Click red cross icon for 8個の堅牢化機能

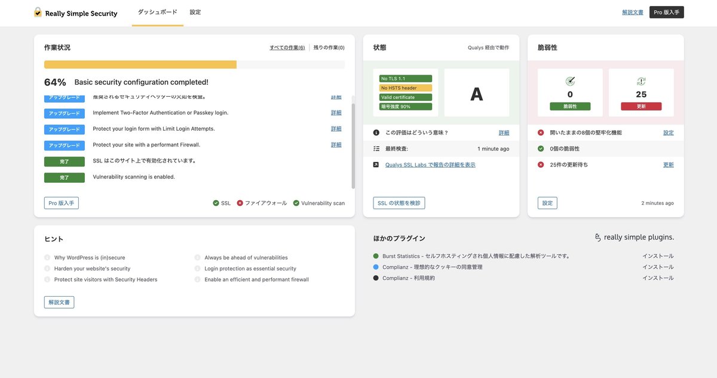pos(541,133)
